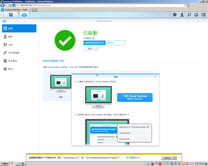Viewport: 208px width, 166px height.
Task: Expand the 動作 action dropdown
Action: (x=91, y=48)
